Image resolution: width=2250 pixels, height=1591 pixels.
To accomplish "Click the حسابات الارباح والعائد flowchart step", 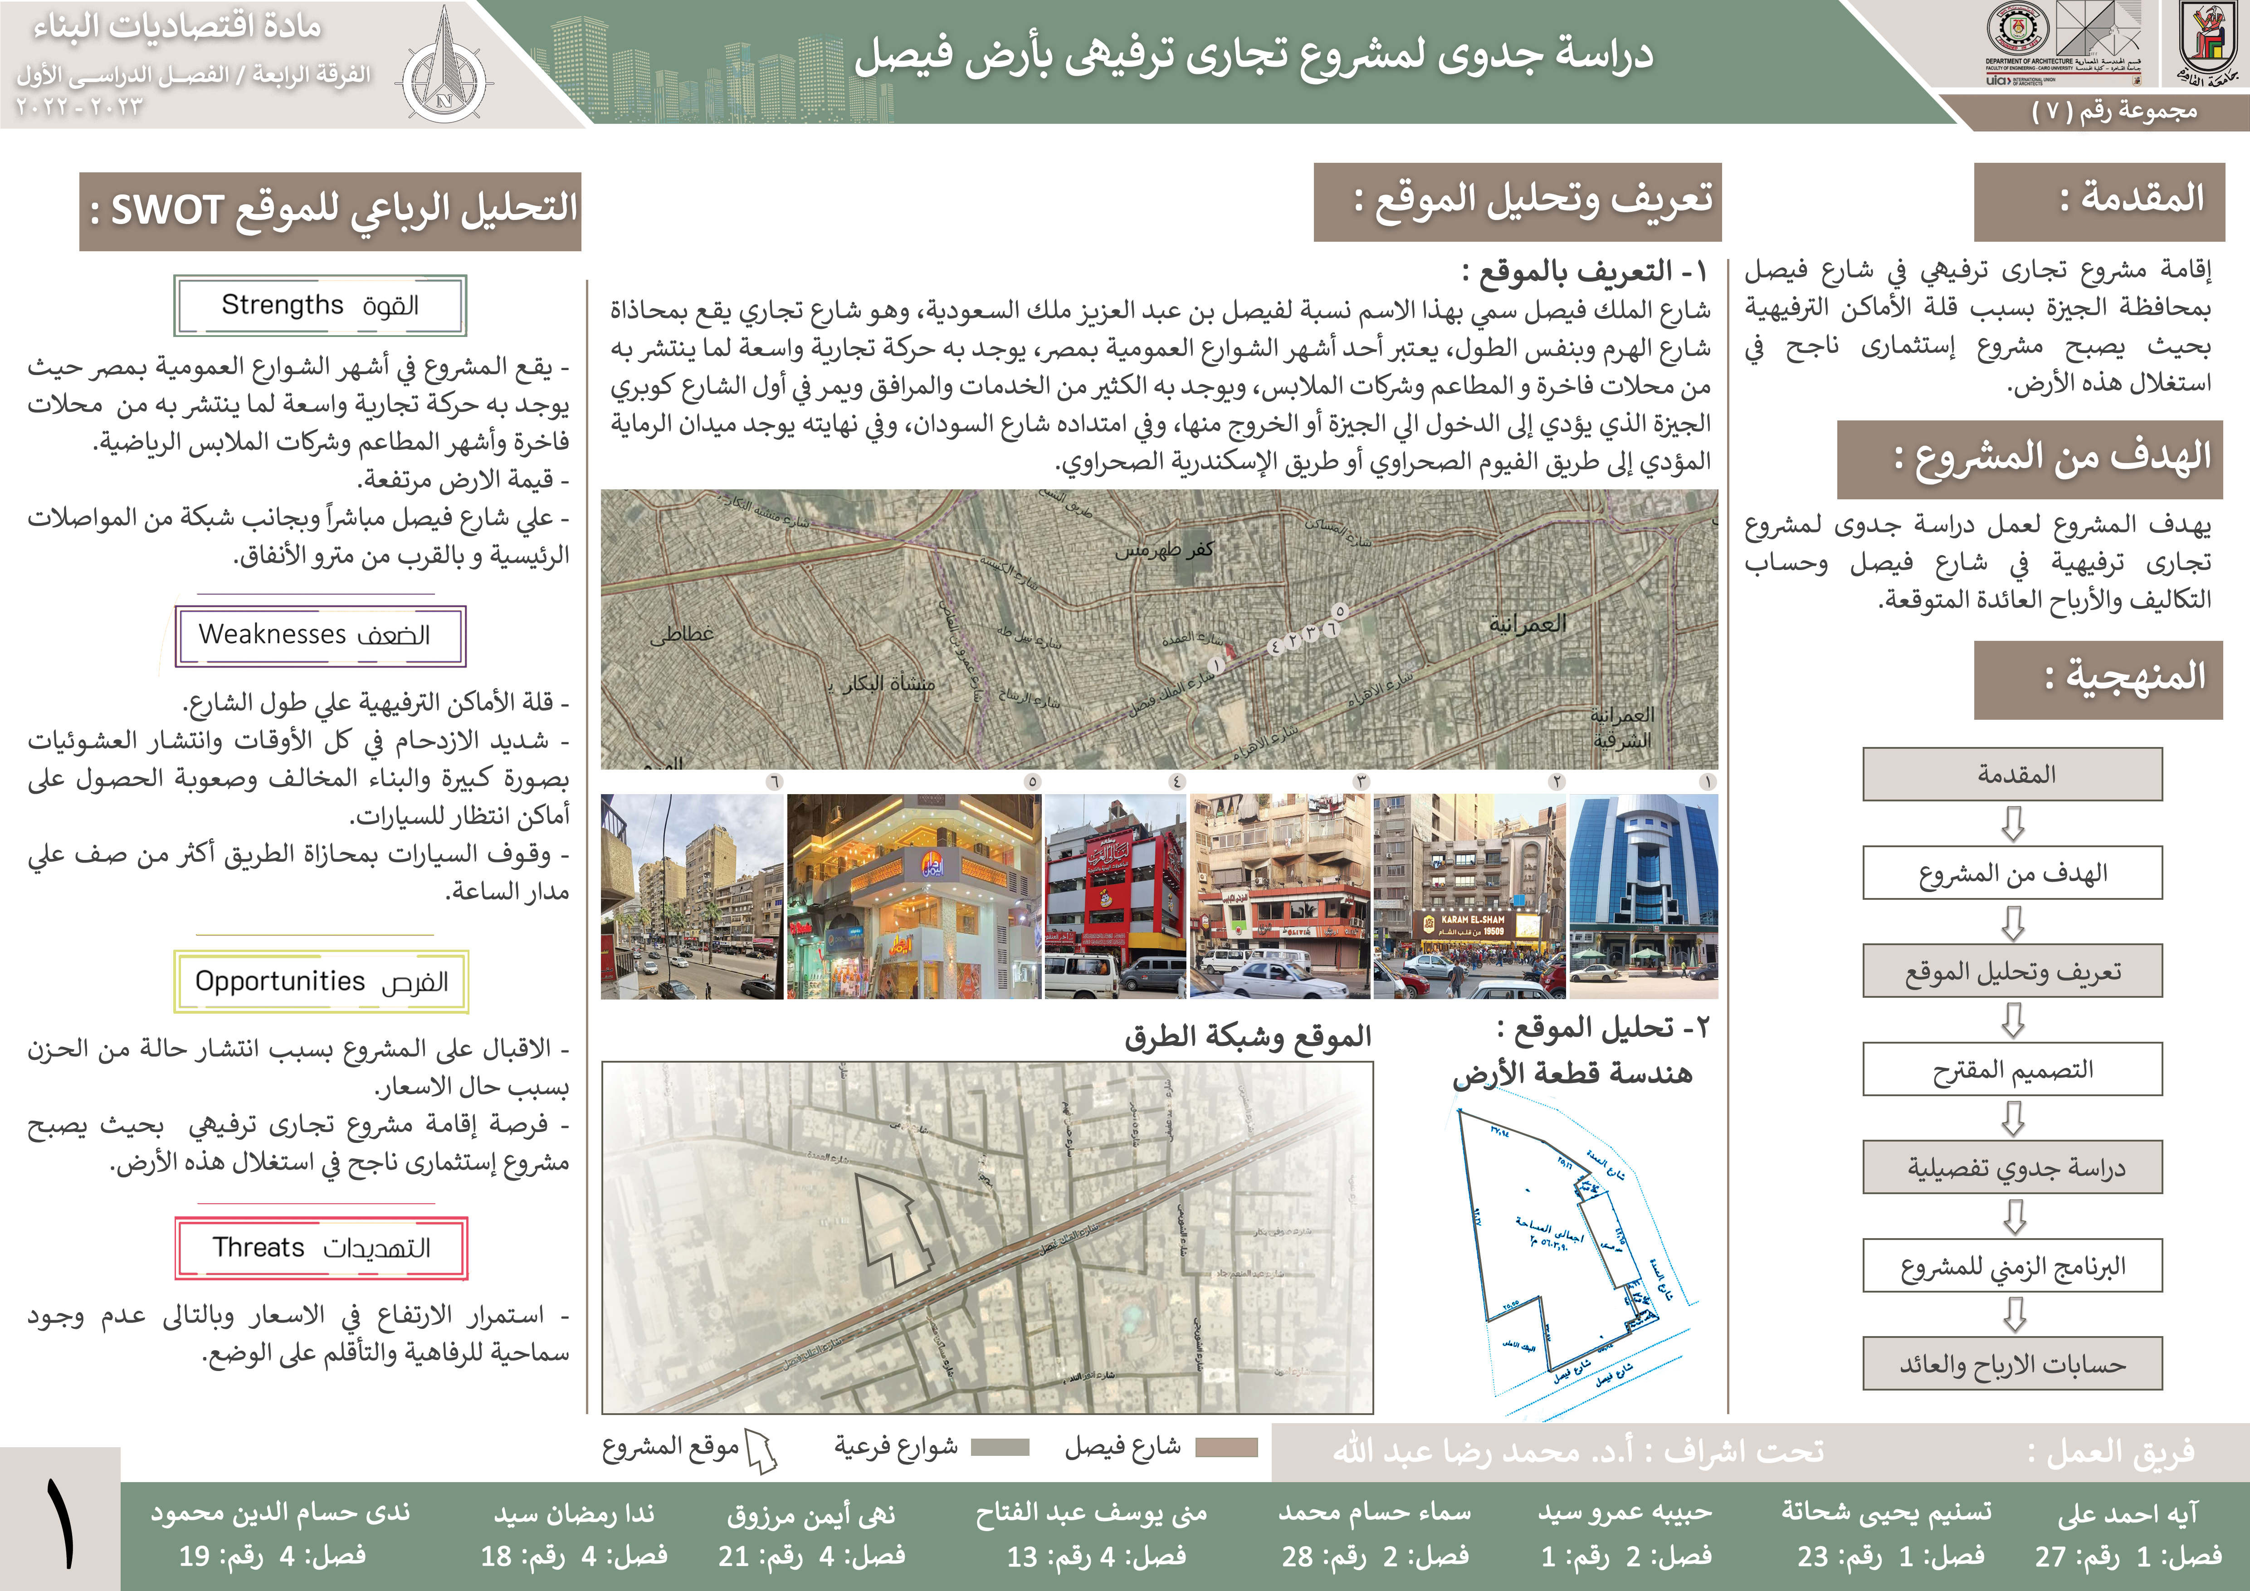I will 2013,1364.
